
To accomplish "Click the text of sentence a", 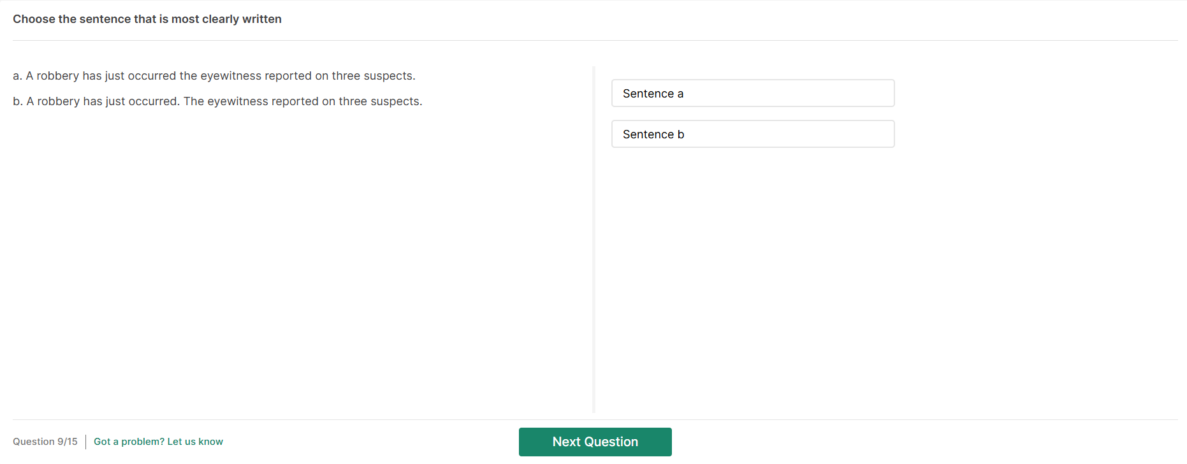I will point(214,76).
